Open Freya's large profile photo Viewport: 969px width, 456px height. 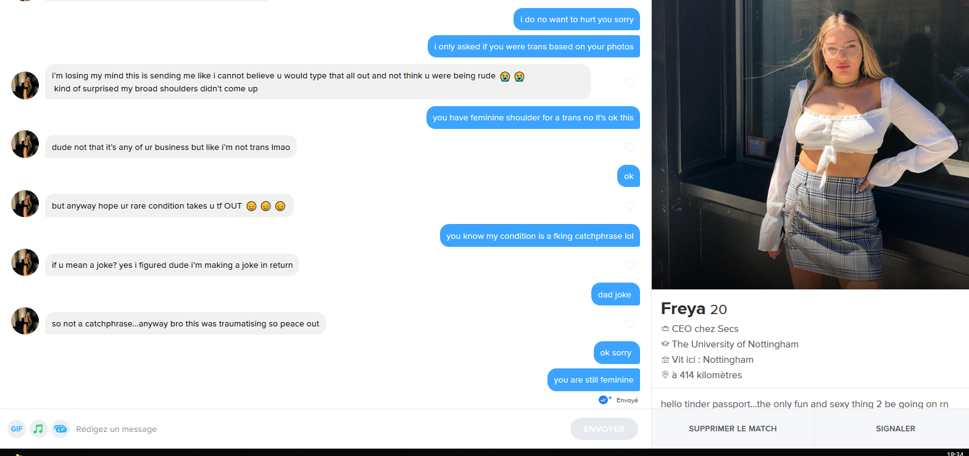click(810, 144)
